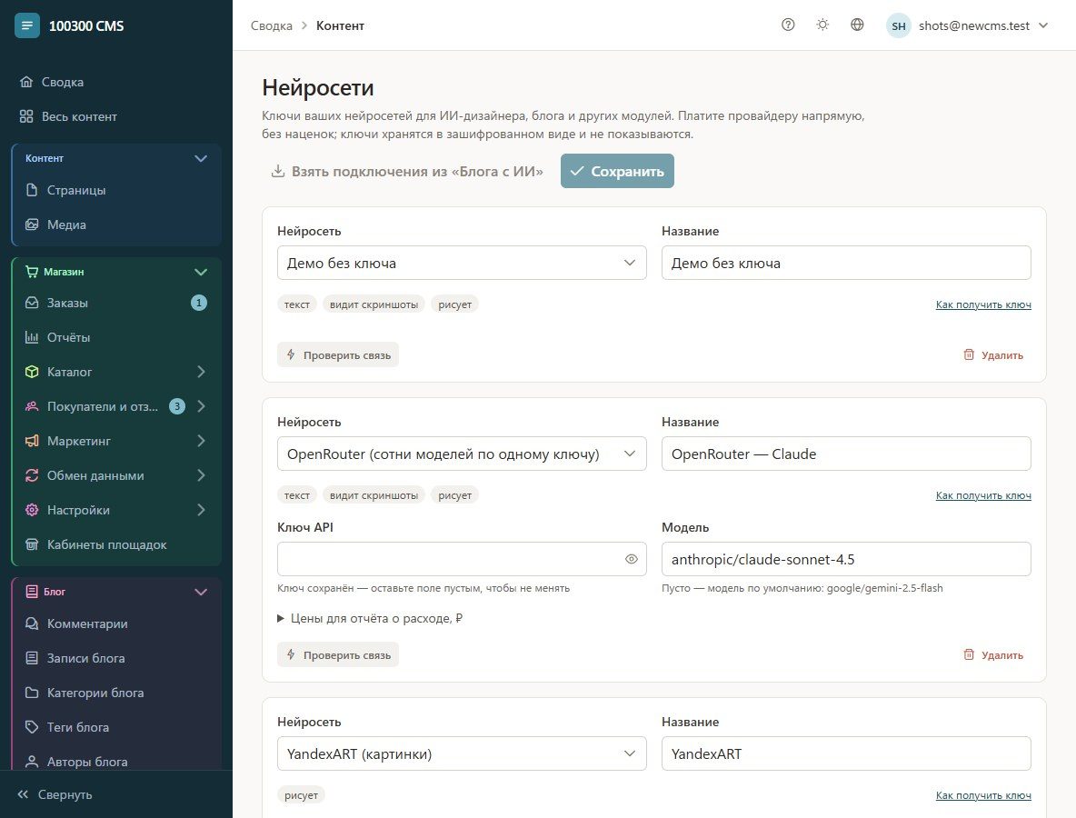Open the YandexART Нейросеть dropdown
Image resolution: width=1076 pixels, height=818 pixels.
(x=461, y=753)
